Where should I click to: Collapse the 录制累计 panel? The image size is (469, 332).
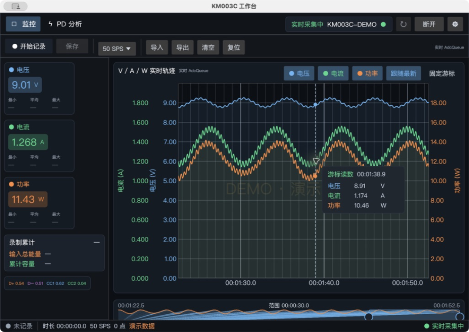point(96,242)
